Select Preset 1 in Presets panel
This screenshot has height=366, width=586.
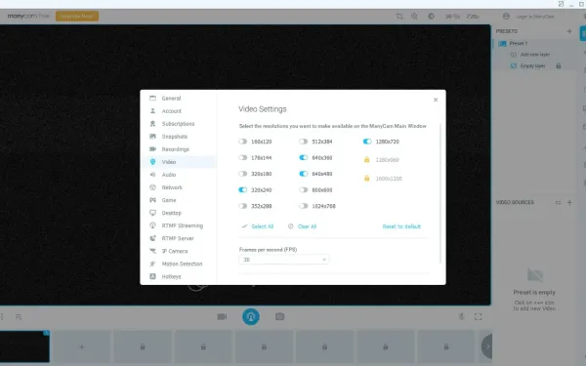click(x=518, y=43)
